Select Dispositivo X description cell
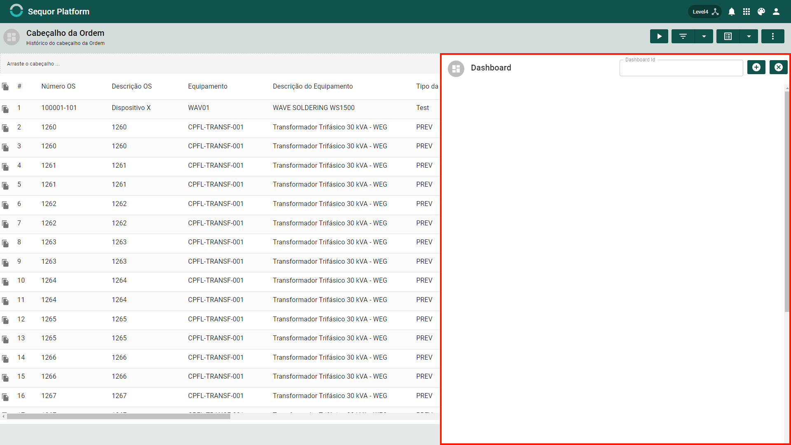The height and width of the screenshot is (445, 791). pos(131,108)
